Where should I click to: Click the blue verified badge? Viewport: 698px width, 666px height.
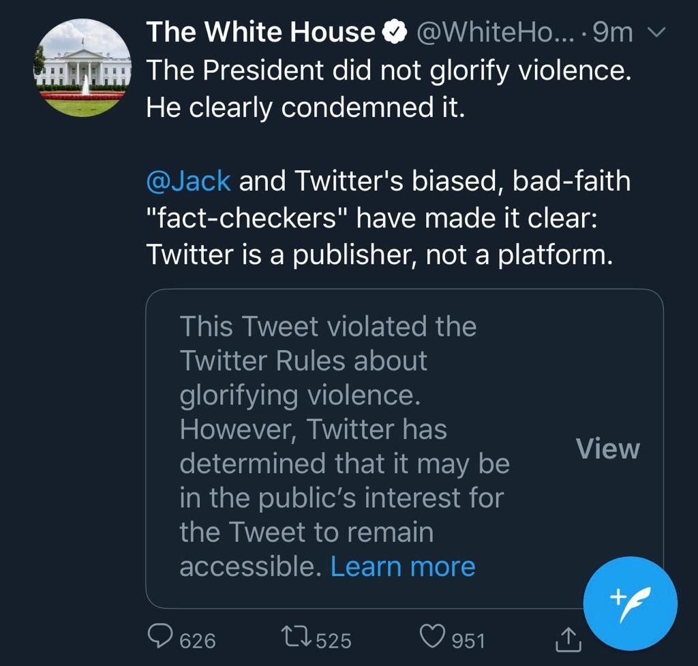[394, 32]
